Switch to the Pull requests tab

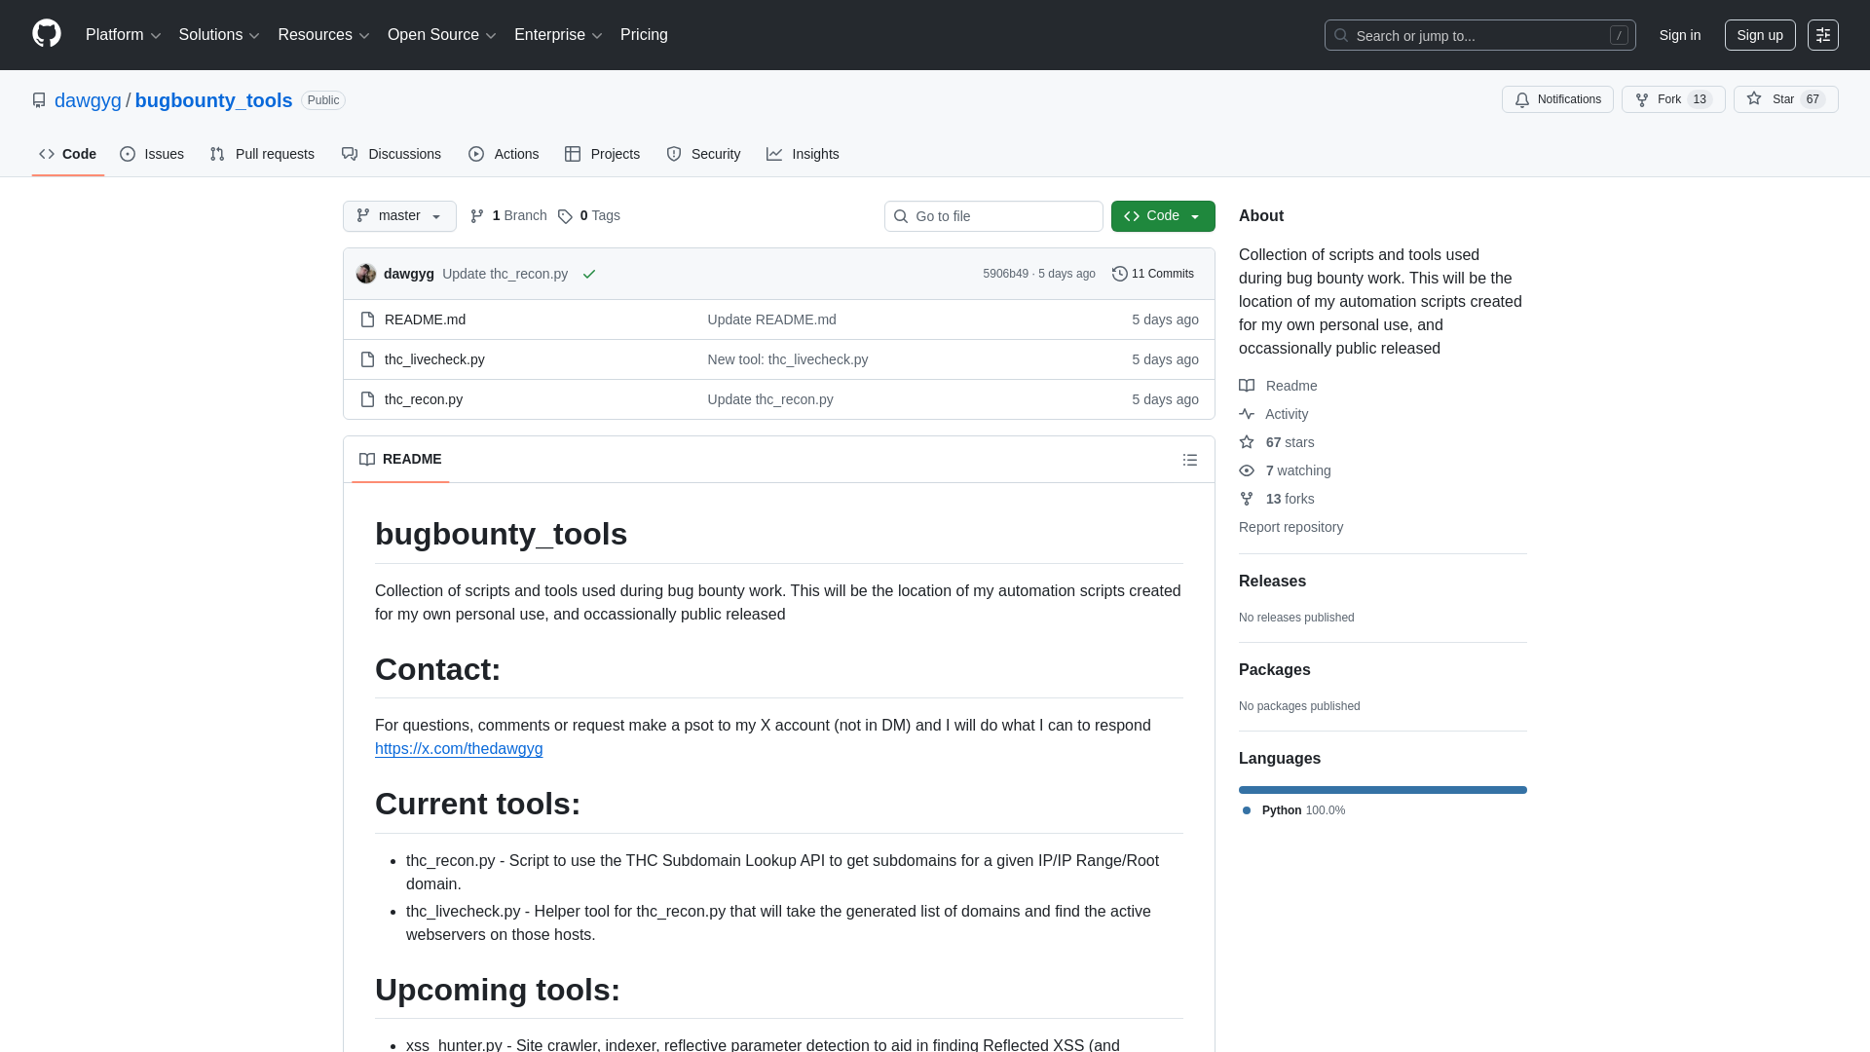[261, 154]
